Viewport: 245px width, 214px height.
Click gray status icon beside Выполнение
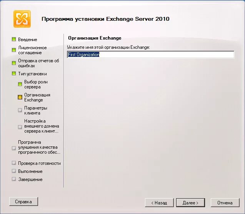(14, 171)
